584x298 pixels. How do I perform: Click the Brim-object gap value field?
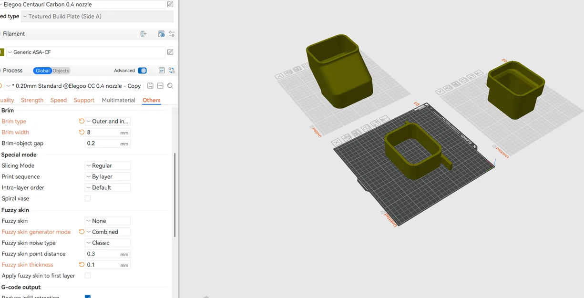coord(108,143)
